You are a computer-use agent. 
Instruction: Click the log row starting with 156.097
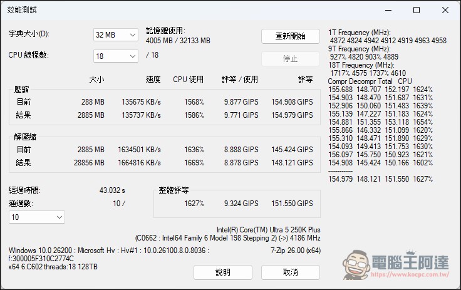pyautogui.click(x=380, y=155)
